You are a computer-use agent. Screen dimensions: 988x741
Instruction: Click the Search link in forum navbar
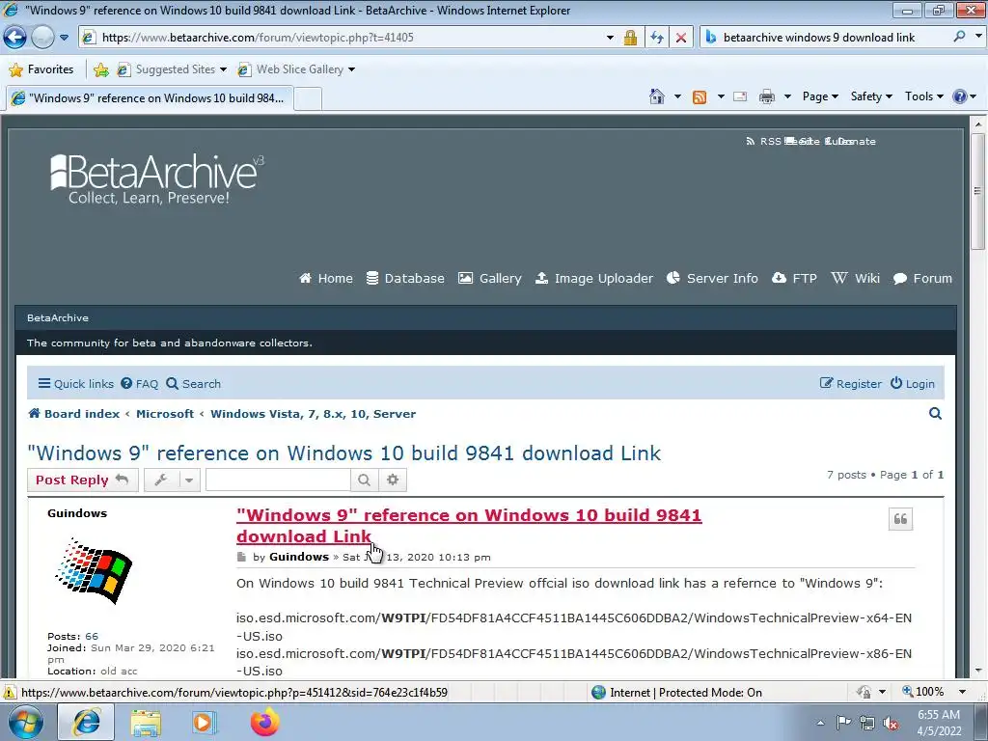point(193,384)
